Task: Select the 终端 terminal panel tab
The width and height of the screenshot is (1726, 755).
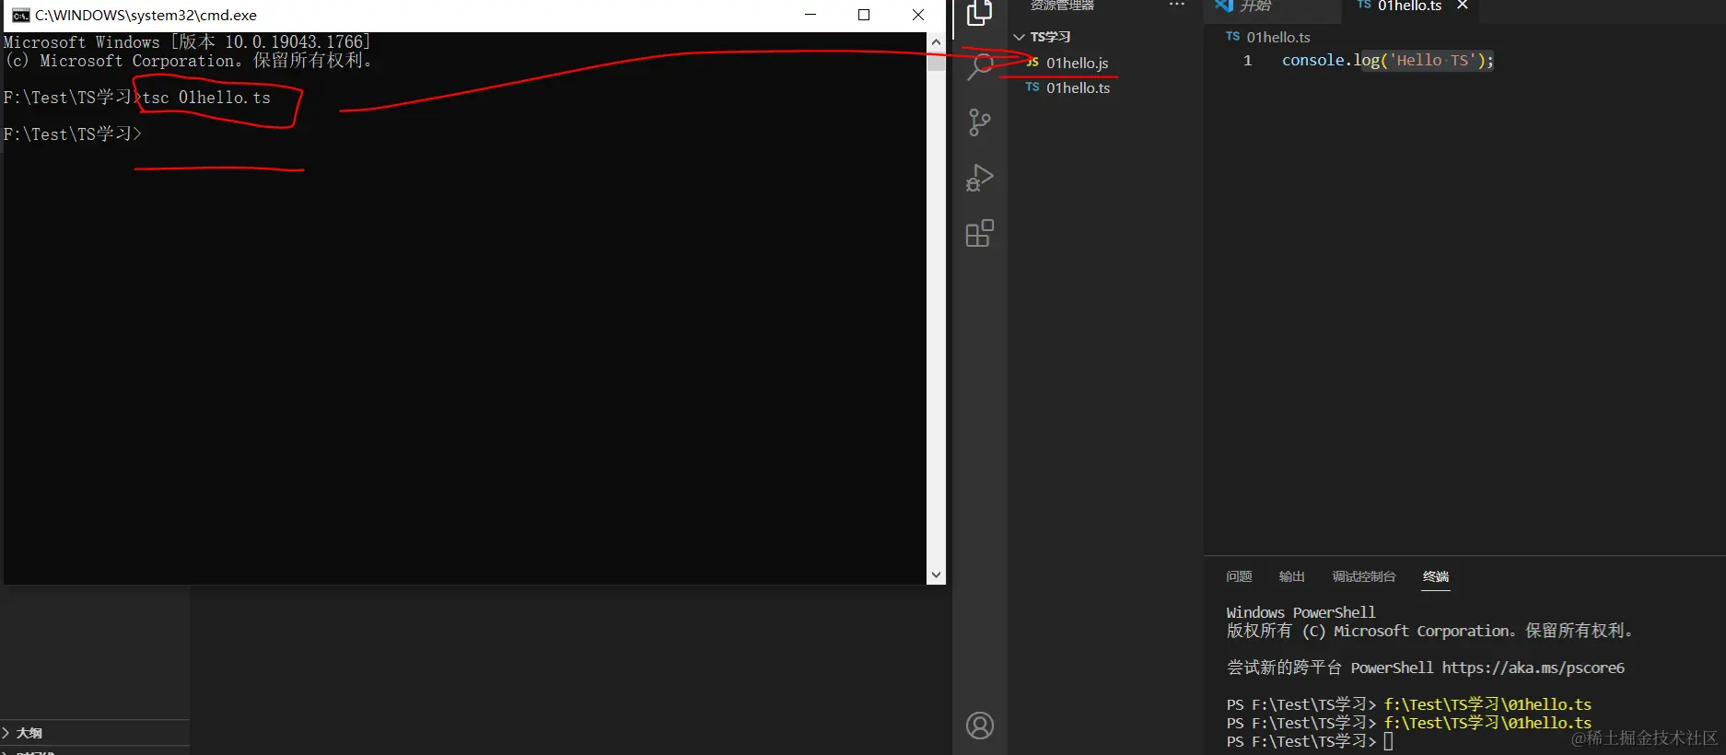Action: 1436,576
